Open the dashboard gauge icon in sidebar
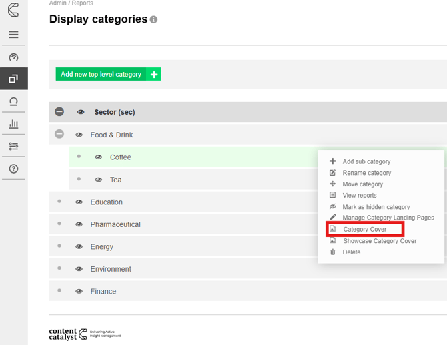The height and width of the screenshot is (345, 447). (x=13, y=57)
